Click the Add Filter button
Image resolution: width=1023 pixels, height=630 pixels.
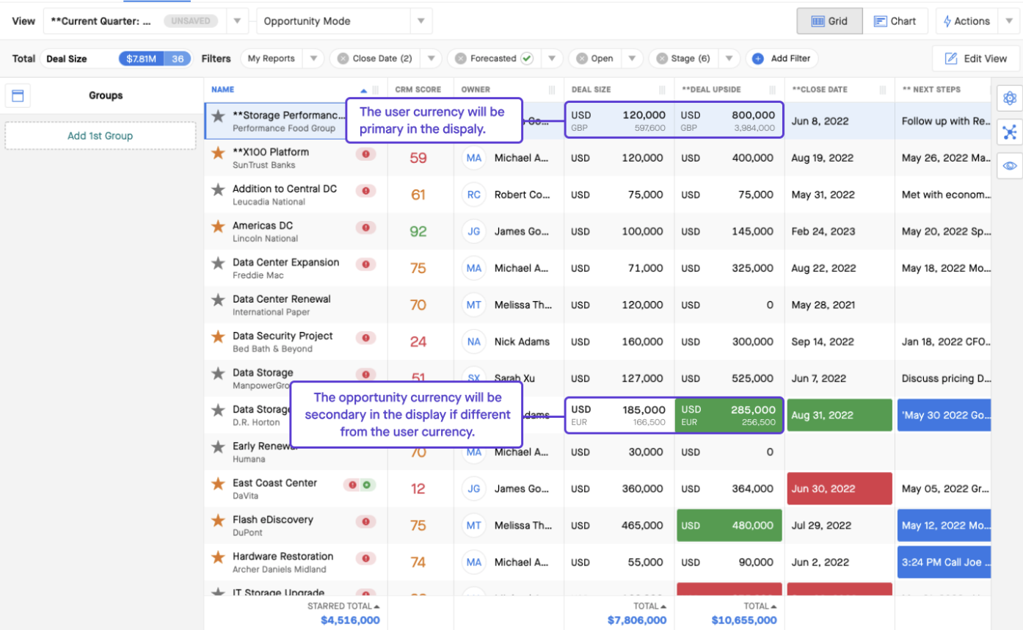tap(782, 59)
